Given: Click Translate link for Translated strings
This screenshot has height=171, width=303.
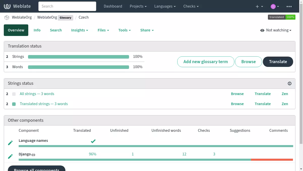Looking at the screenshot, I should click(x=263, y=104).
